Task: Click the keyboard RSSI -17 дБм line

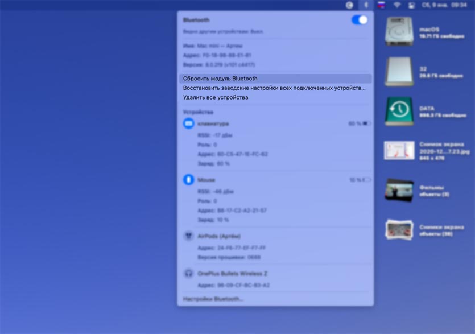Action: tap(215, 135)
